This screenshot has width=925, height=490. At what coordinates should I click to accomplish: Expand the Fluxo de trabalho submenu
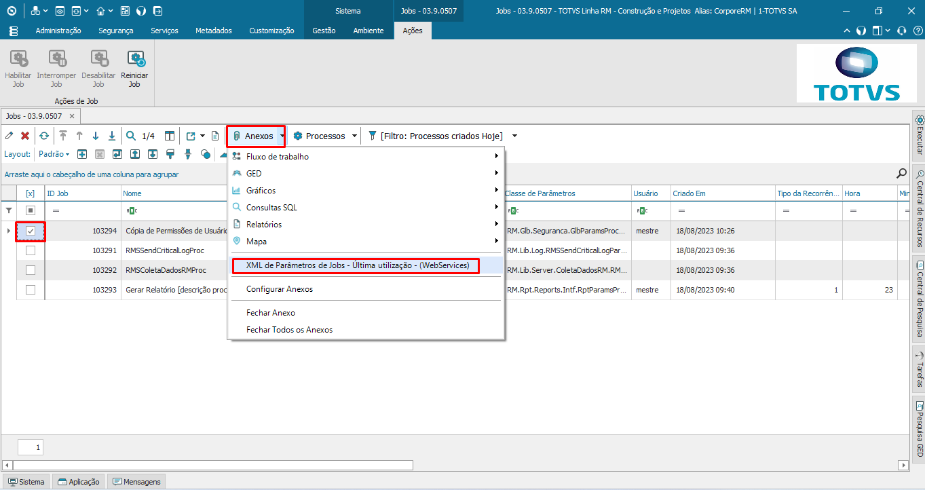[x=366, y=157]
